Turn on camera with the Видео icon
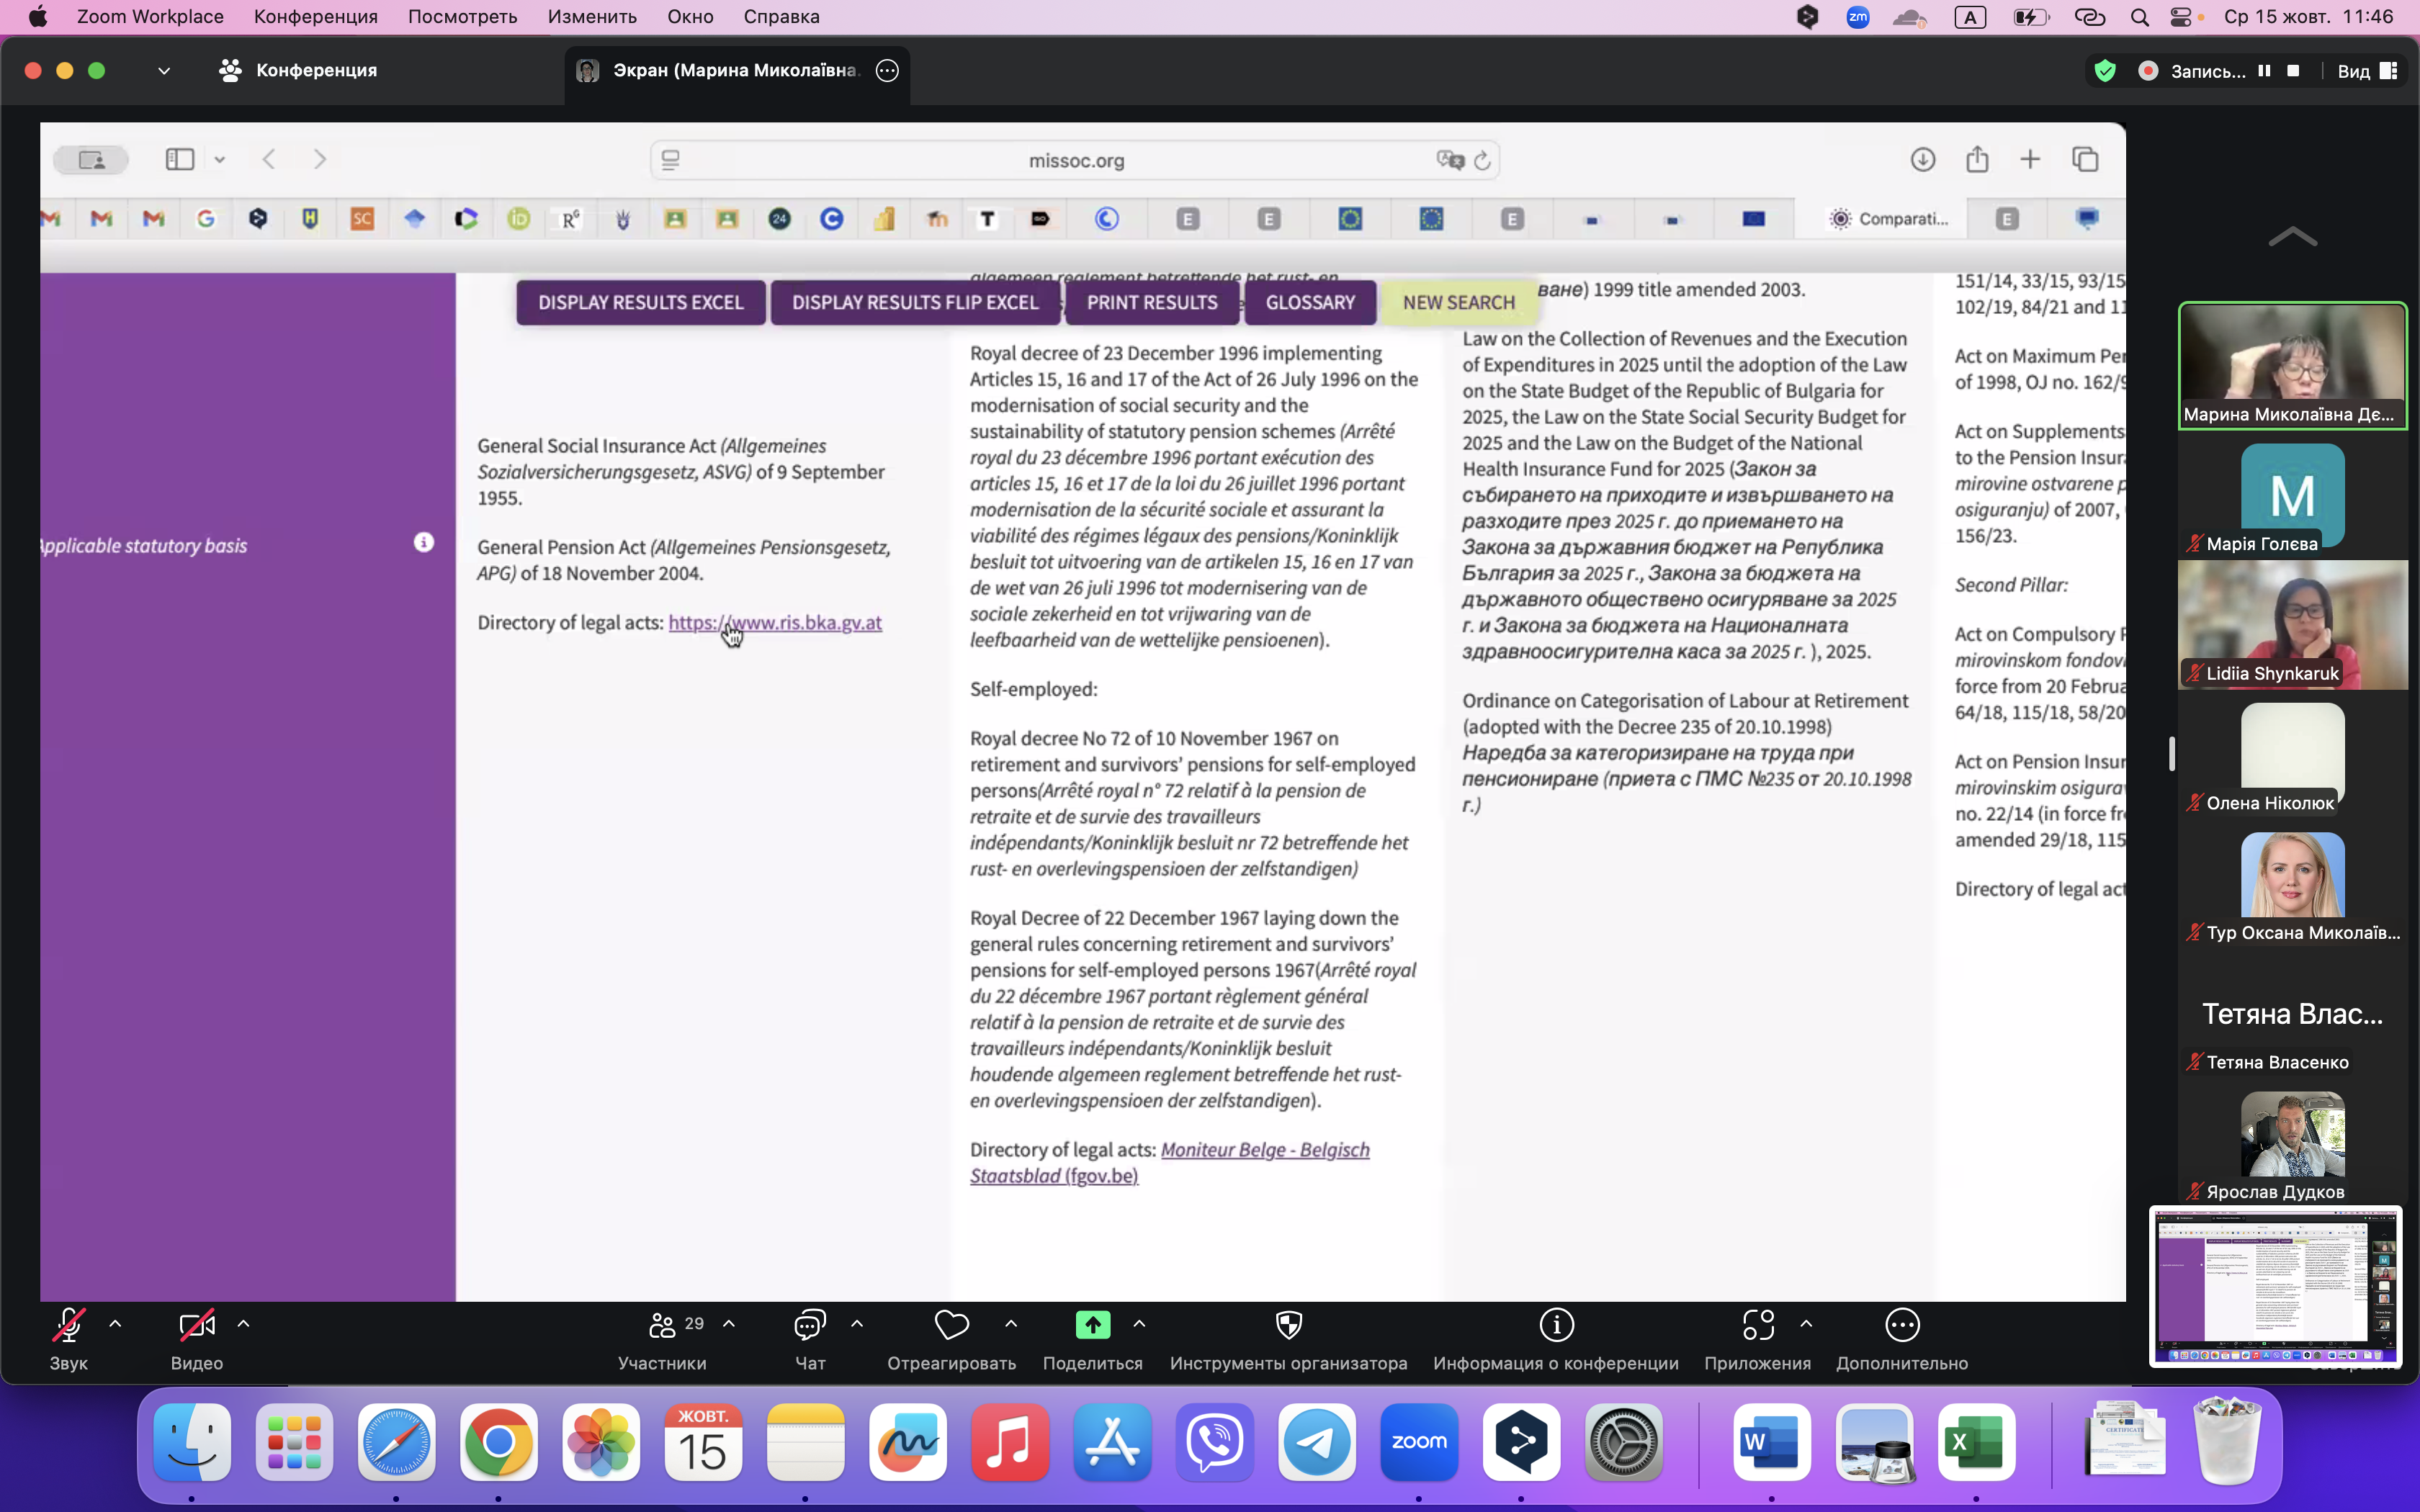 click(x=196, y=1326)
